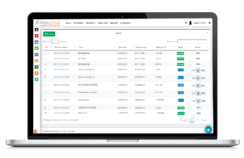
Task: Open the purple sidebar icon
Action: point(36,54)
